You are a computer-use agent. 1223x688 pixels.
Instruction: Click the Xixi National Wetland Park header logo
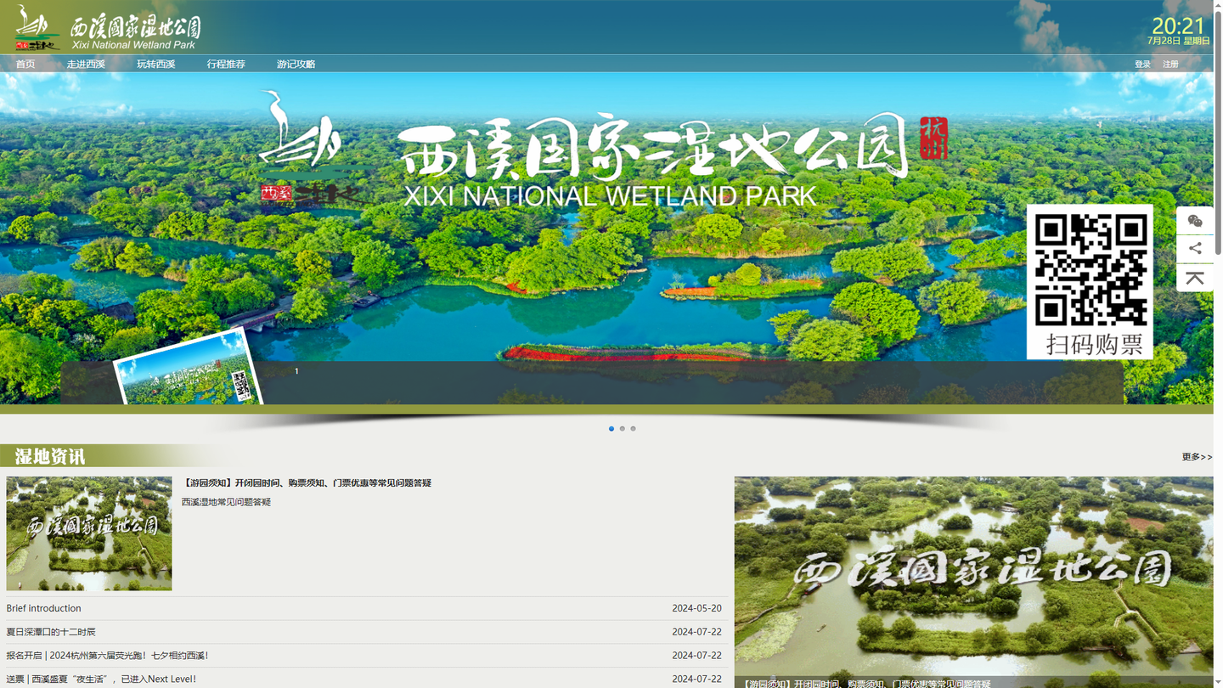(x=108, y=29)
